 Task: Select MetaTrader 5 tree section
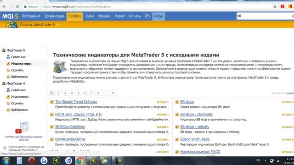[16, 50]
